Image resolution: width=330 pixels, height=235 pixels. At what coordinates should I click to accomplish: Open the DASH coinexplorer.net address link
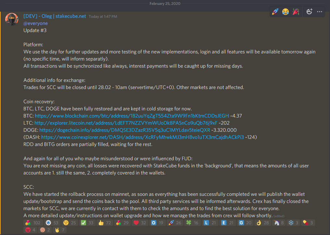(x=143, y=137)
